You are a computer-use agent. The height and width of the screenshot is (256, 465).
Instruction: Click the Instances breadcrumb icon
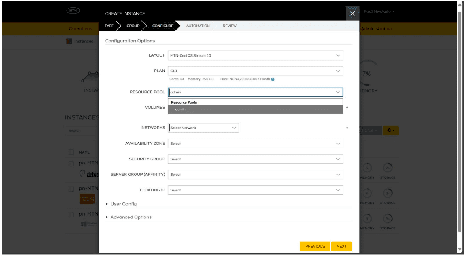69,41
